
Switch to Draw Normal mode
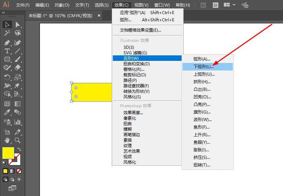[6, 179]
